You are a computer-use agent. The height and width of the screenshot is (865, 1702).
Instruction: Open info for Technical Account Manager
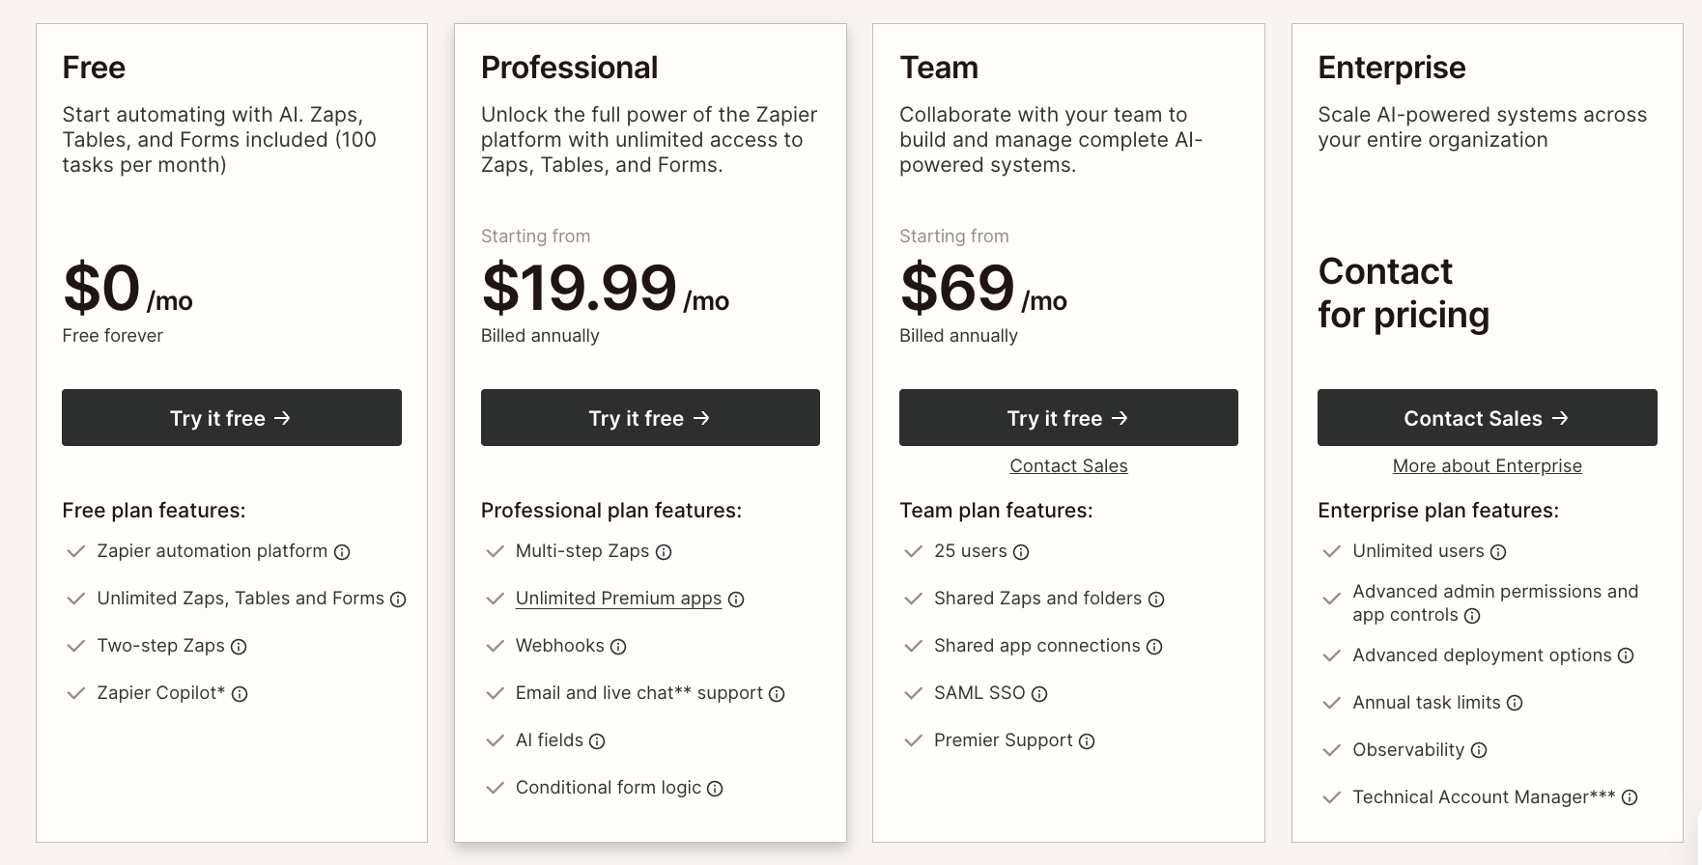pyautogui.click(x=1630, y=797)
